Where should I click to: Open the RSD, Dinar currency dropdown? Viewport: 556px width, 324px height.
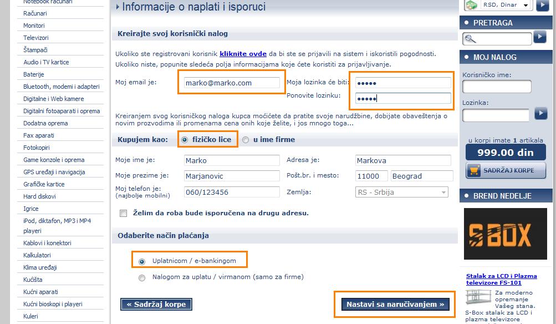click(x=506, y=5)
